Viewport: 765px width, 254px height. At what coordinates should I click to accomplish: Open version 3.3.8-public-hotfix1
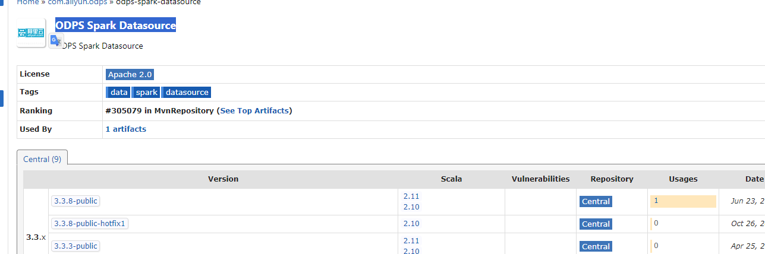coord(90,224)
